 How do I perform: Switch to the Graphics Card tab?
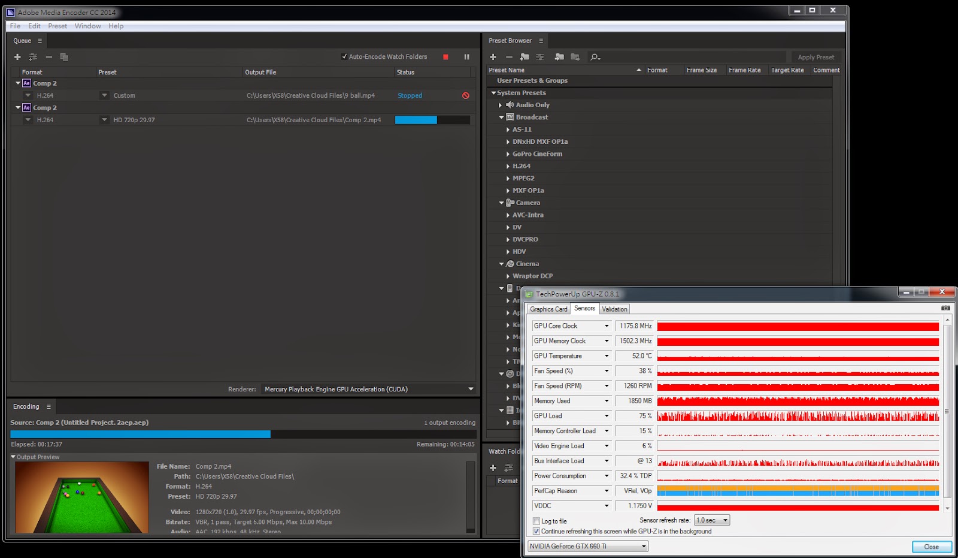coord(548,309)
